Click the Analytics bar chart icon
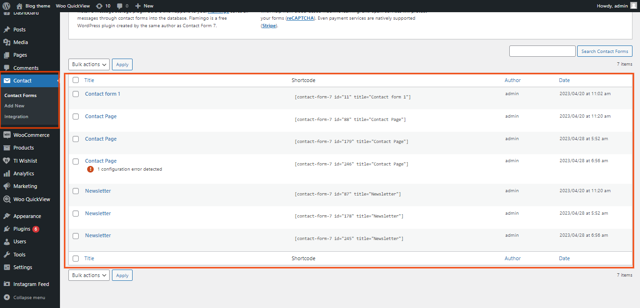This screenshot has width=640, height=308. coord(7,173)
